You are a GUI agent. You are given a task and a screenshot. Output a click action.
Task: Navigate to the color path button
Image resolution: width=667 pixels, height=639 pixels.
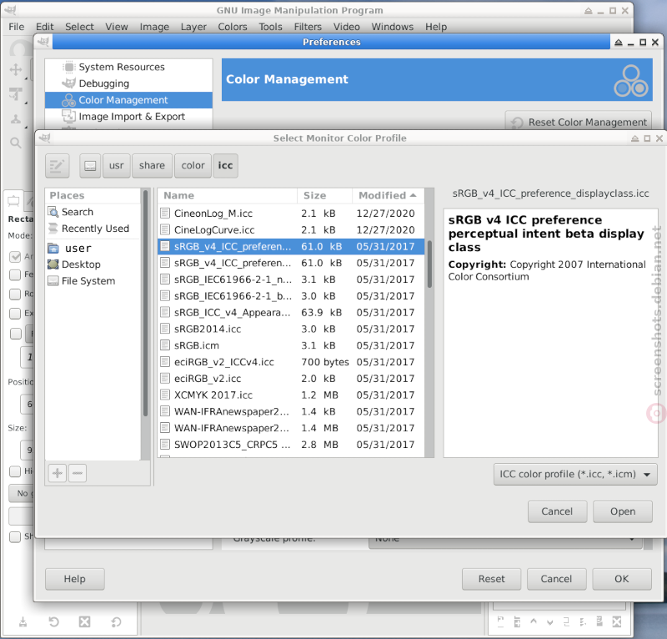(x=193, y=166)
